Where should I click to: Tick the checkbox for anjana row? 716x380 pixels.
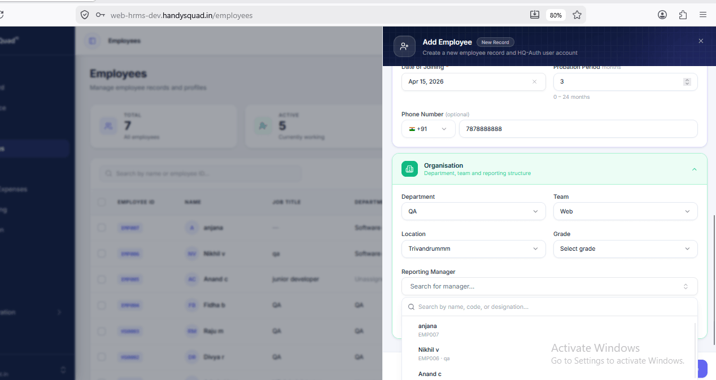coord(102,228)
